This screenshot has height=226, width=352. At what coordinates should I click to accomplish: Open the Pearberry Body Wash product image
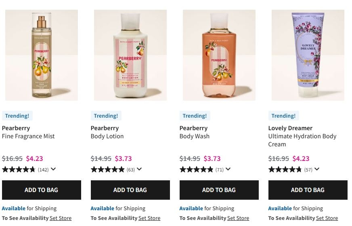(x=219, y=55)
